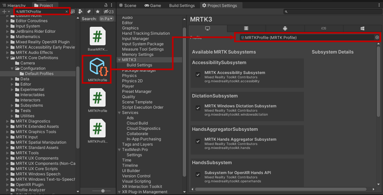Click the open-in-new-window search icon
The height and width of the screenshot is (195, 383).
[x=73, y=11]
